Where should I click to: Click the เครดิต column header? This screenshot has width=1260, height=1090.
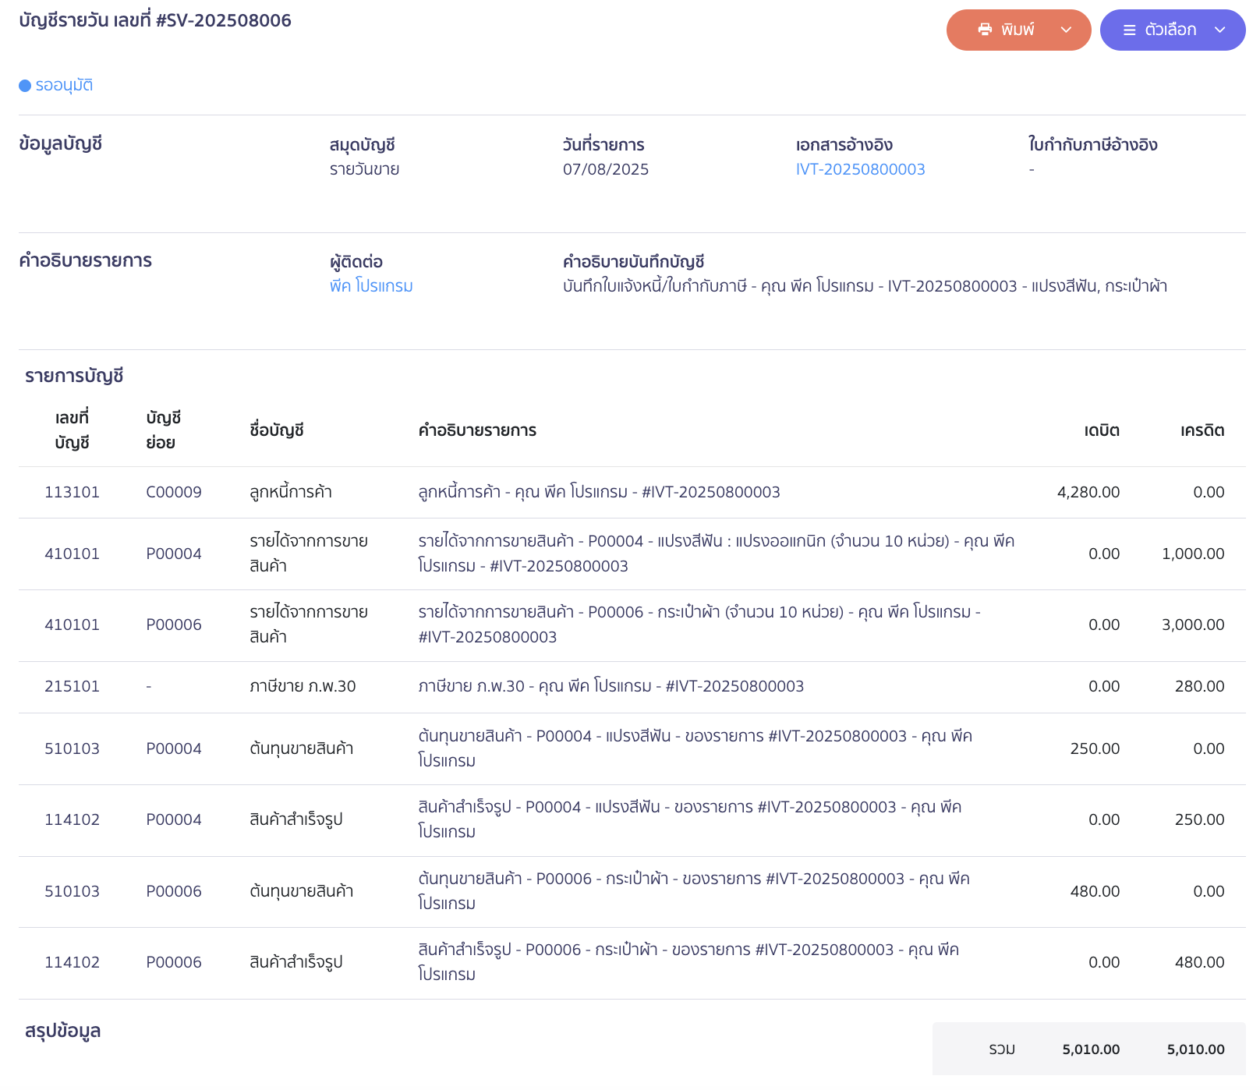click(1202, 430)
